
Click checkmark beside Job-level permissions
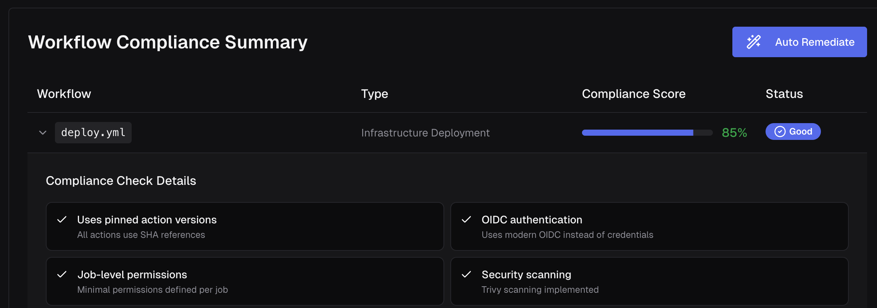pos(62,274)
